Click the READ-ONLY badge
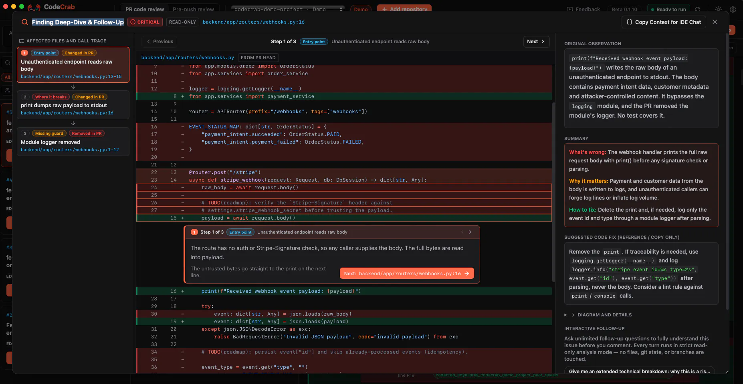 click(x=182, y=22)
